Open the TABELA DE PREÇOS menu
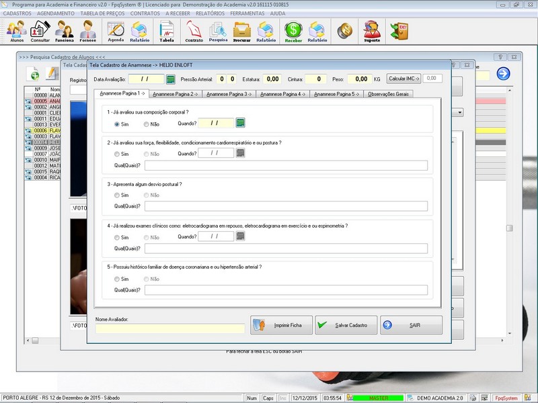538x403 pixels. (x=102, y=13)
